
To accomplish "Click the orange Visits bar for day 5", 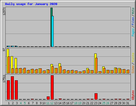I will (25, 70).
